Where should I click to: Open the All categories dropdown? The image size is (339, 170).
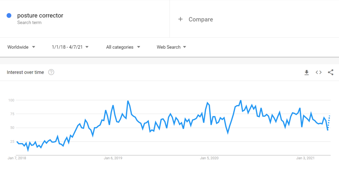(123, 47)
